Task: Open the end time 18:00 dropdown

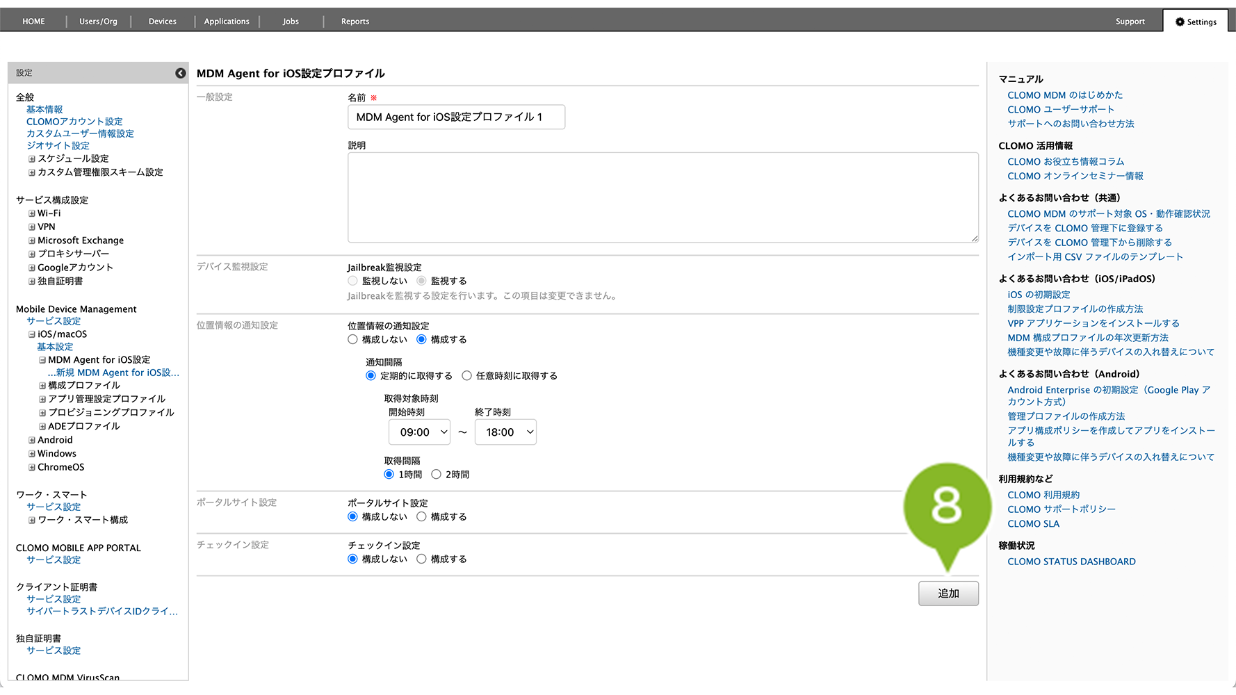Action: (505, 432)
